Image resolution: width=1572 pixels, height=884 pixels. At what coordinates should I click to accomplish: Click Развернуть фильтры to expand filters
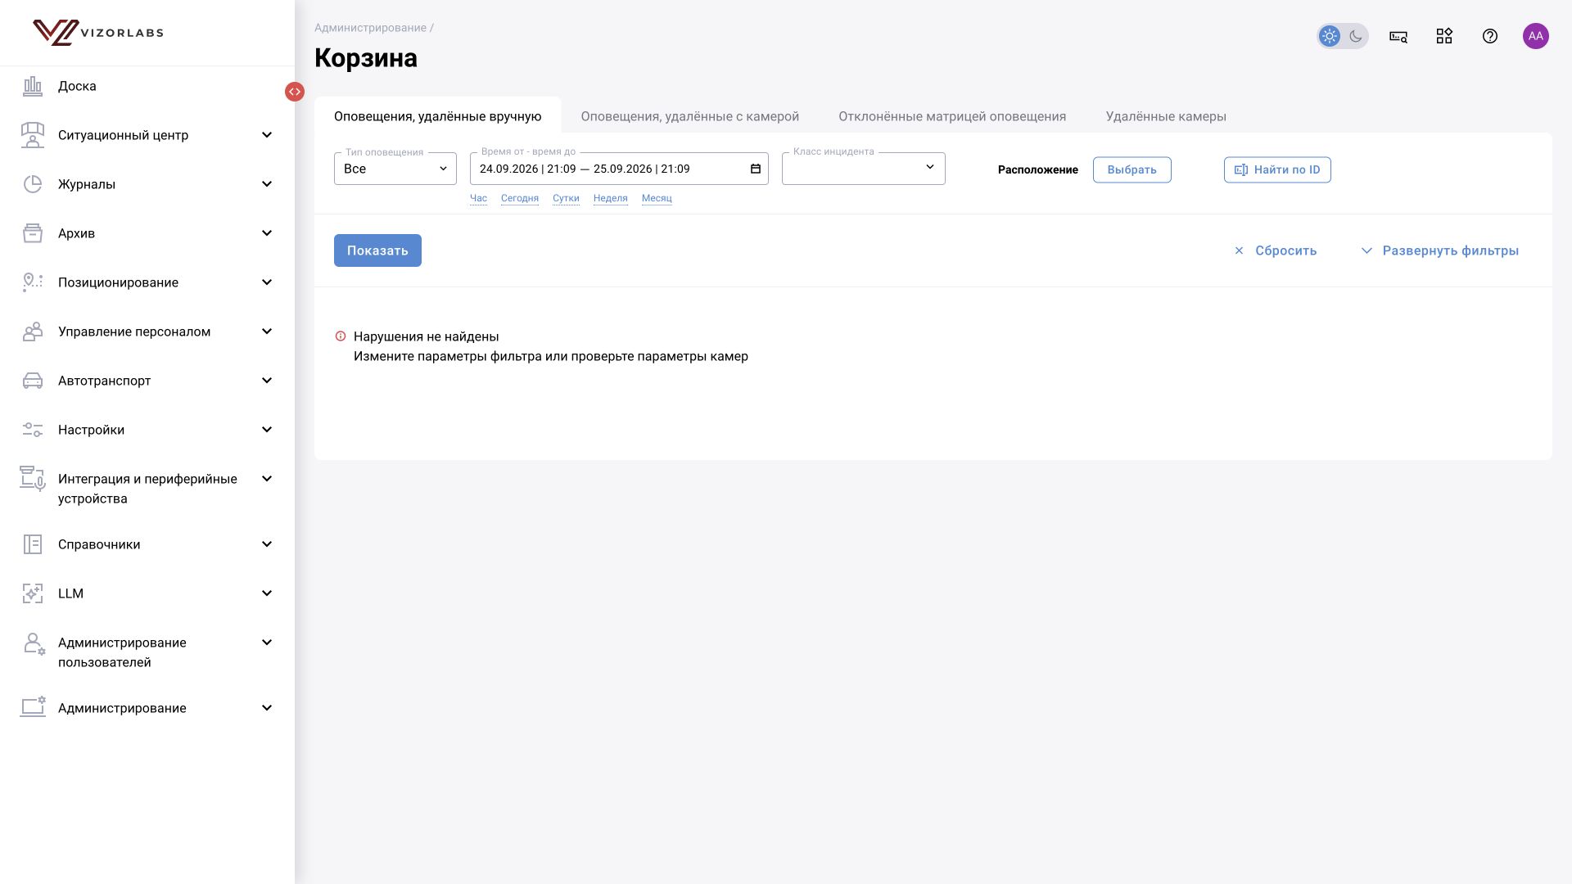click(x=1440, y=250)
